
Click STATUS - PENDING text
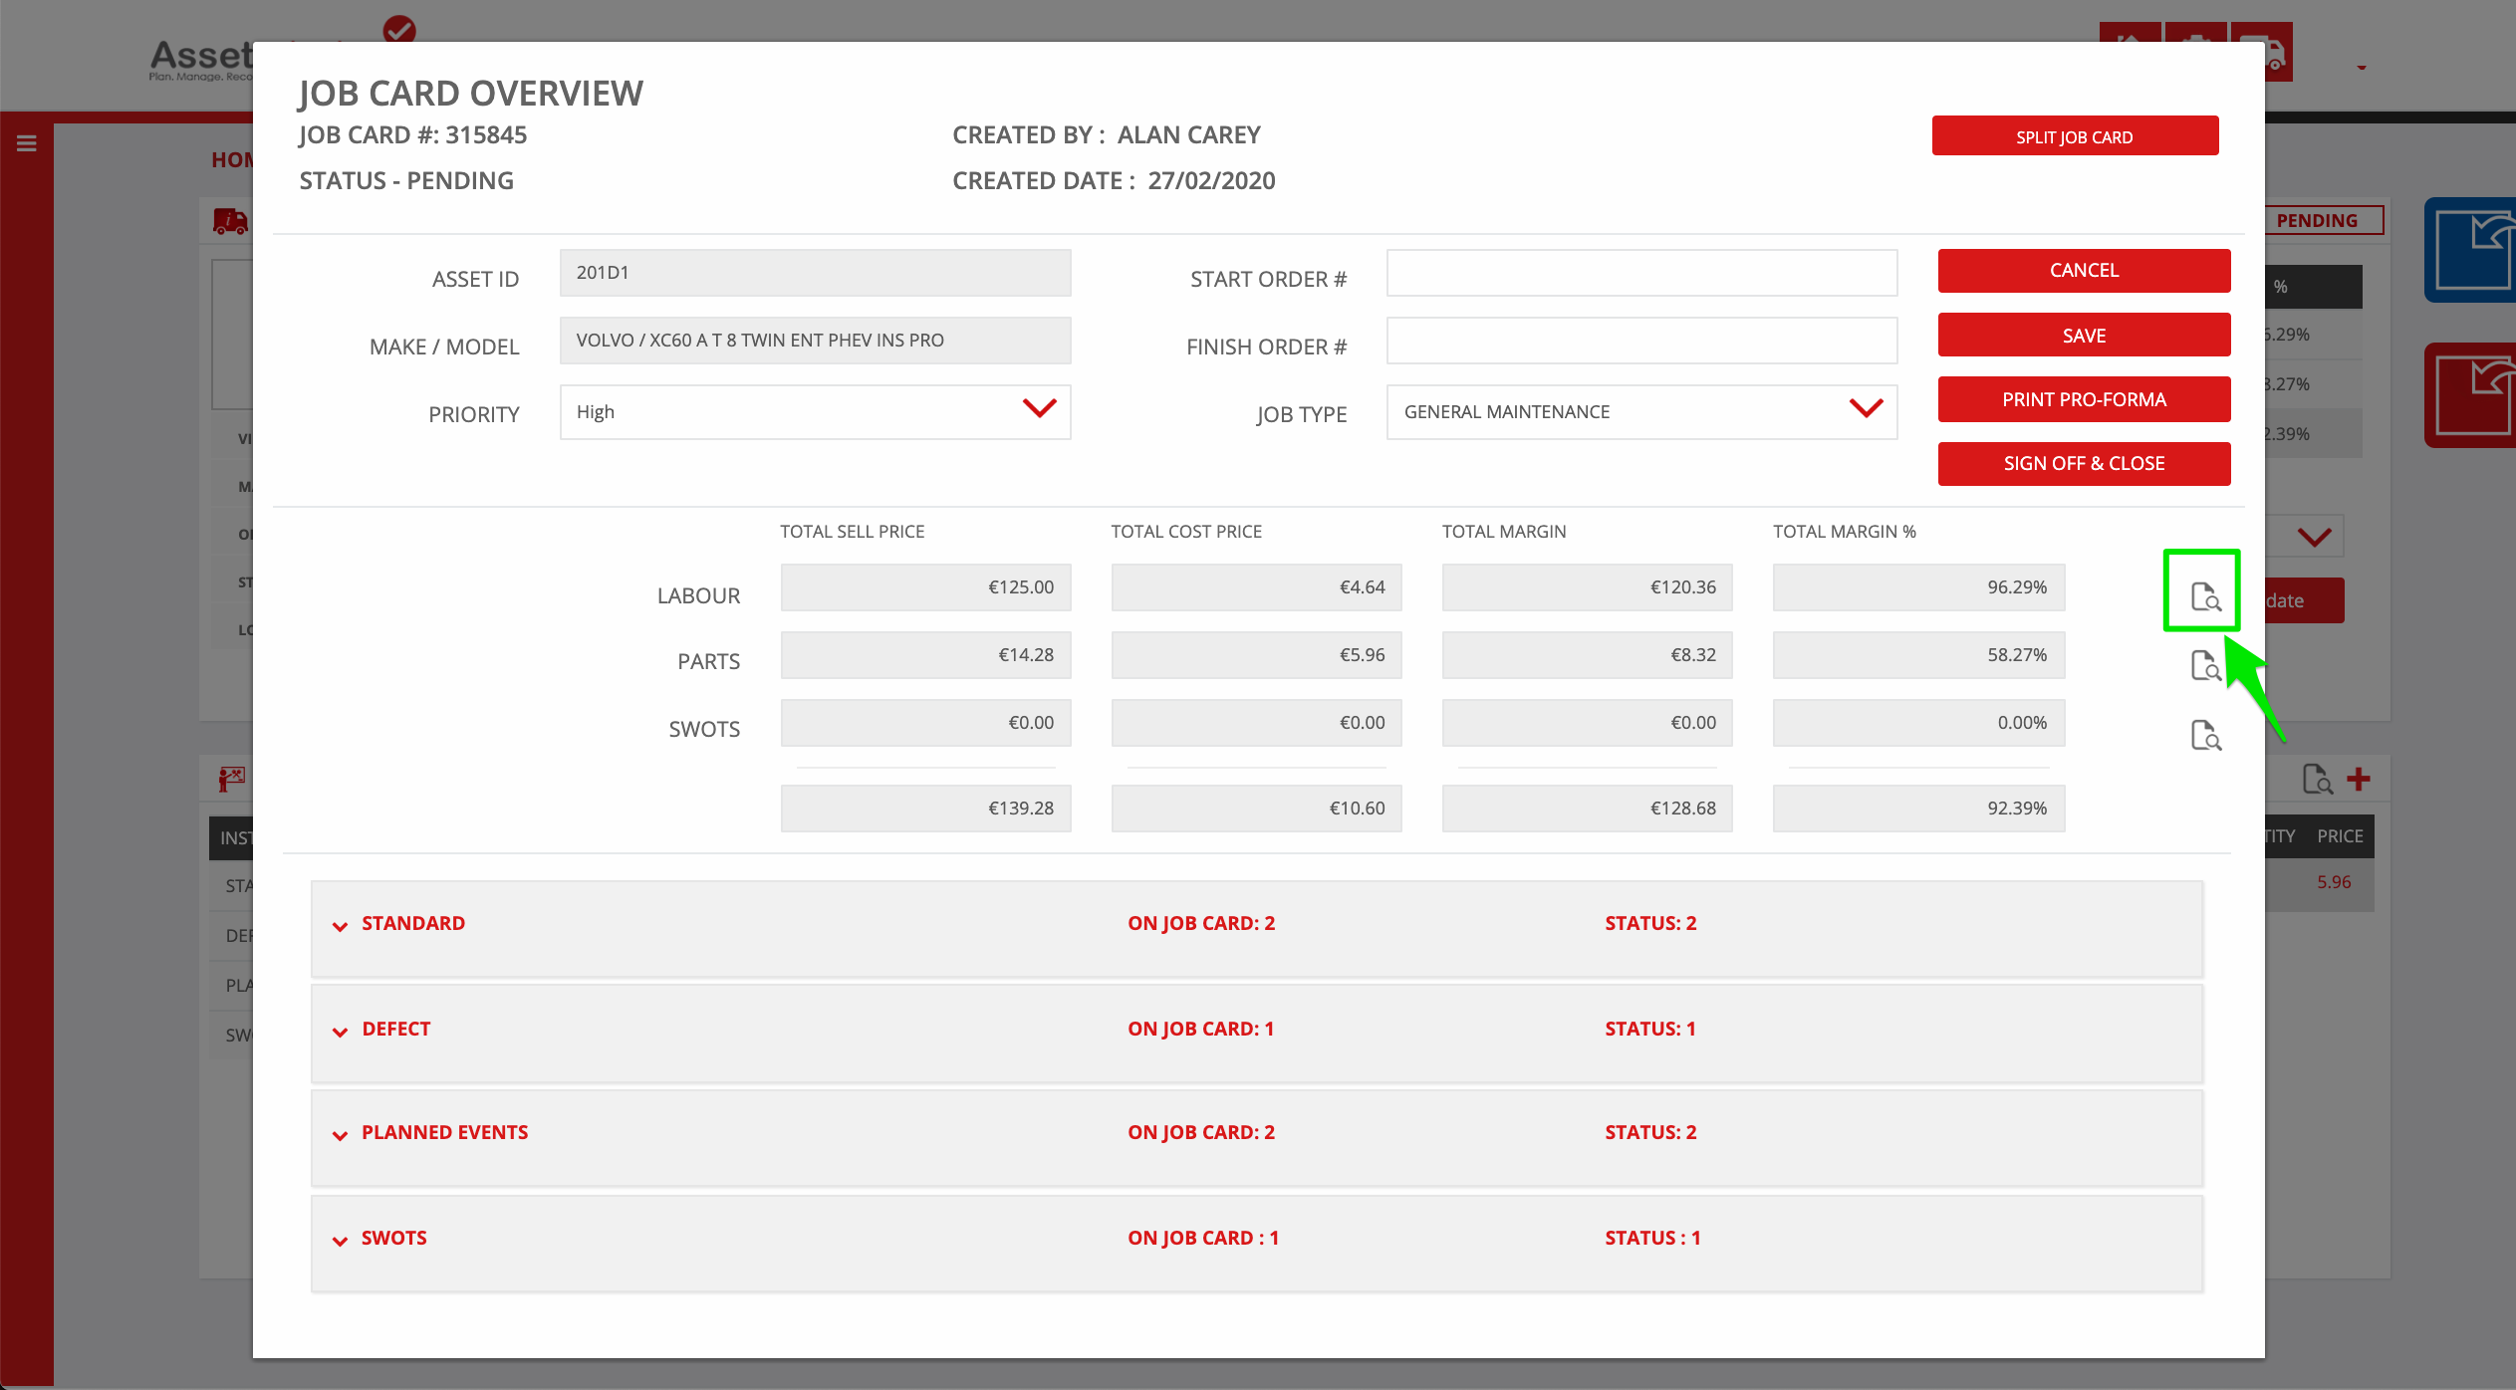click(x=406, y=180)
